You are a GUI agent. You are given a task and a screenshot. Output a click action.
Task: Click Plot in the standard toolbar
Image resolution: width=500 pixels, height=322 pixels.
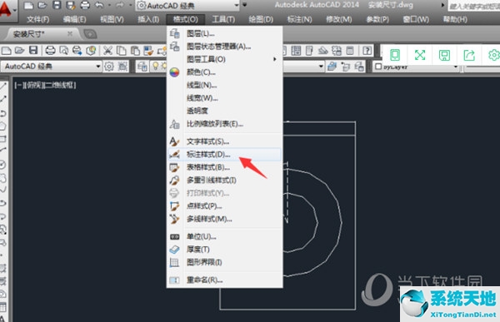(50, 50)
